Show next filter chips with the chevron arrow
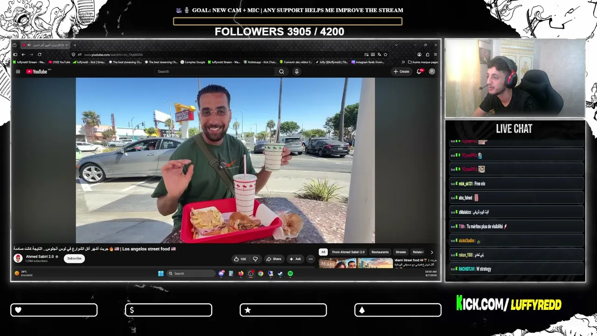 point(431,252)
